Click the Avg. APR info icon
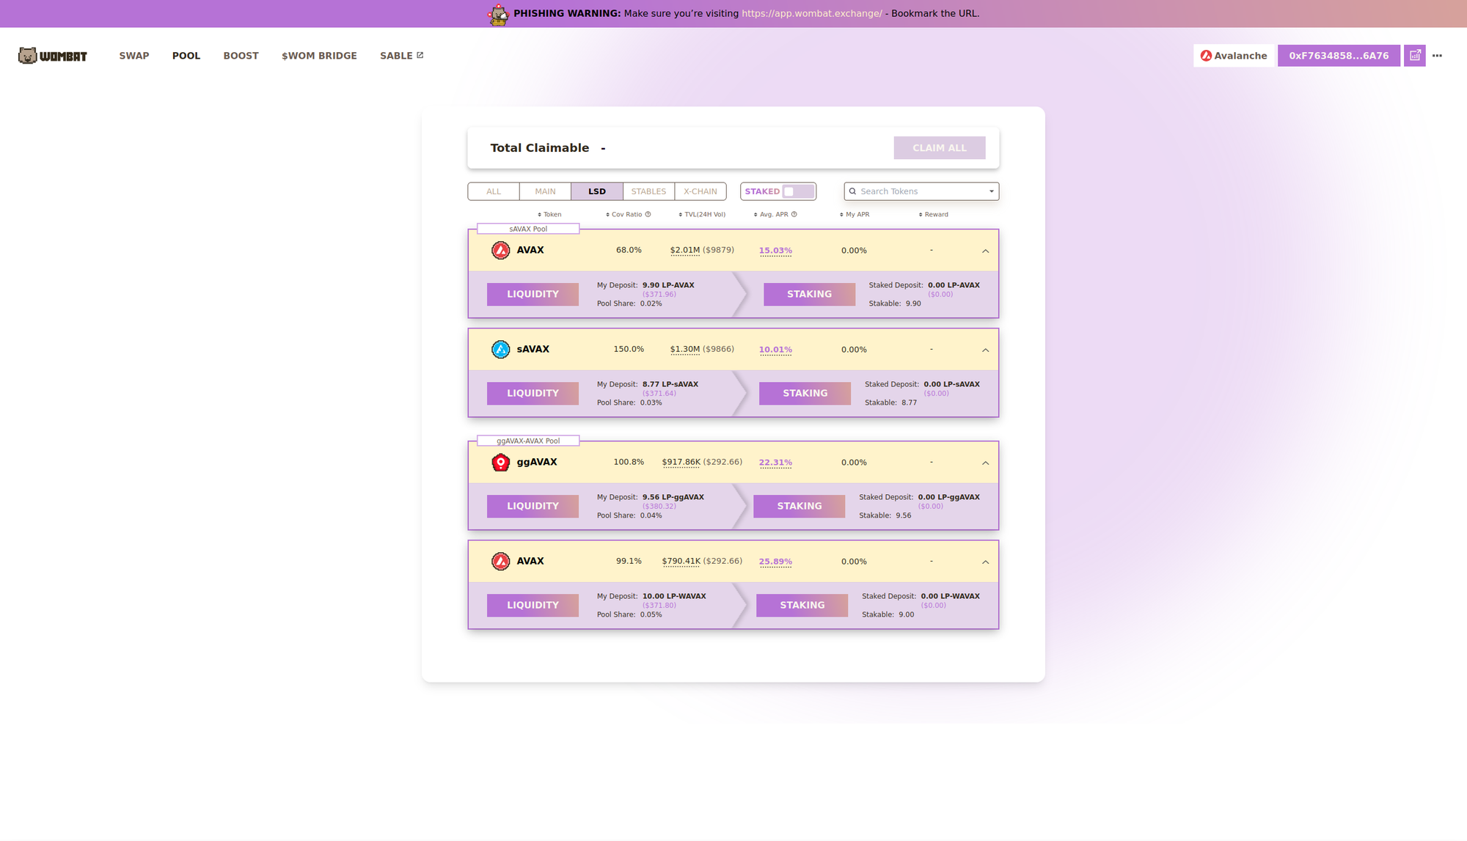This screenshot has width=1467, height=841. [794, 215]
